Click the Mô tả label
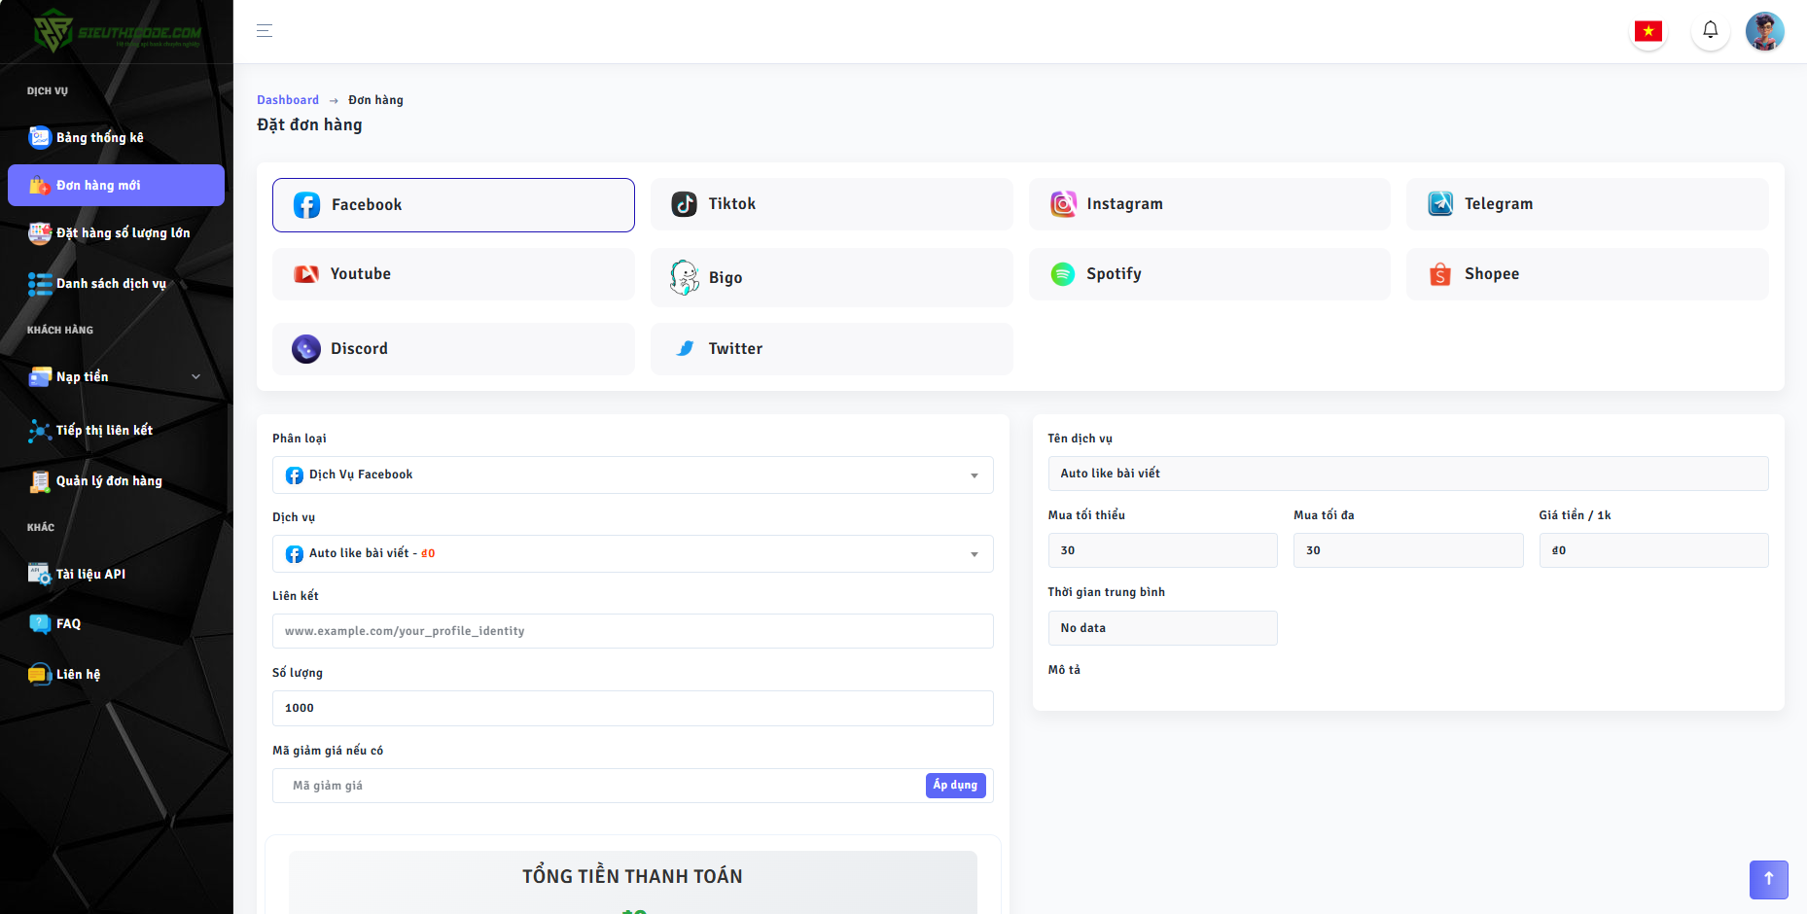Screen dimensions: 1807x914 tap(1064, 670)
